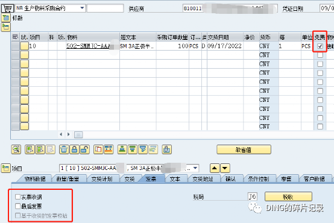Click the 交货日期 cell 09/17/2022
The image size is (334, 223).
tap(225, 46)
